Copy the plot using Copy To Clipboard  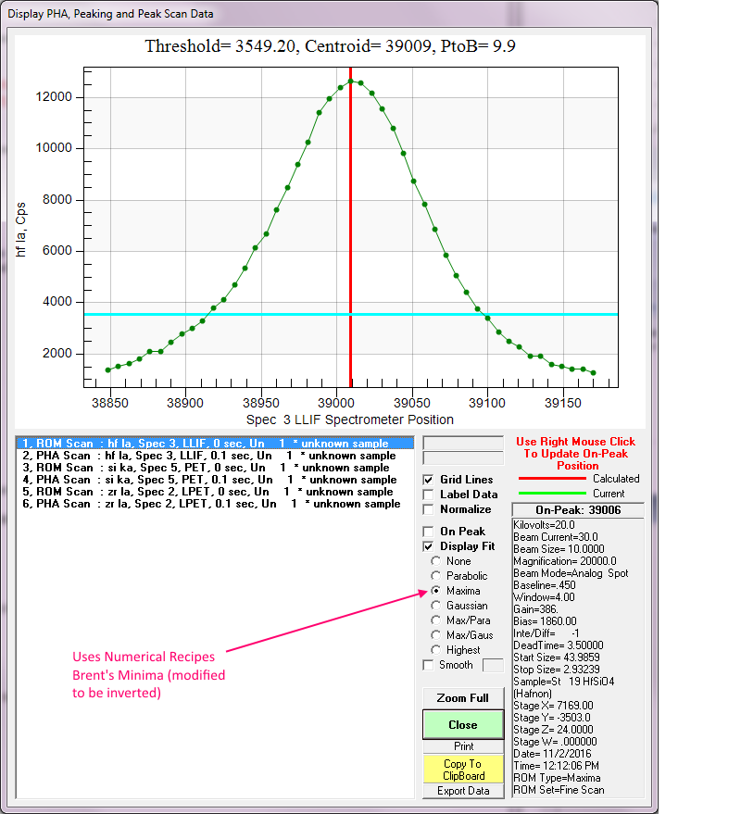pyautogui.click(x=463, y=770)
